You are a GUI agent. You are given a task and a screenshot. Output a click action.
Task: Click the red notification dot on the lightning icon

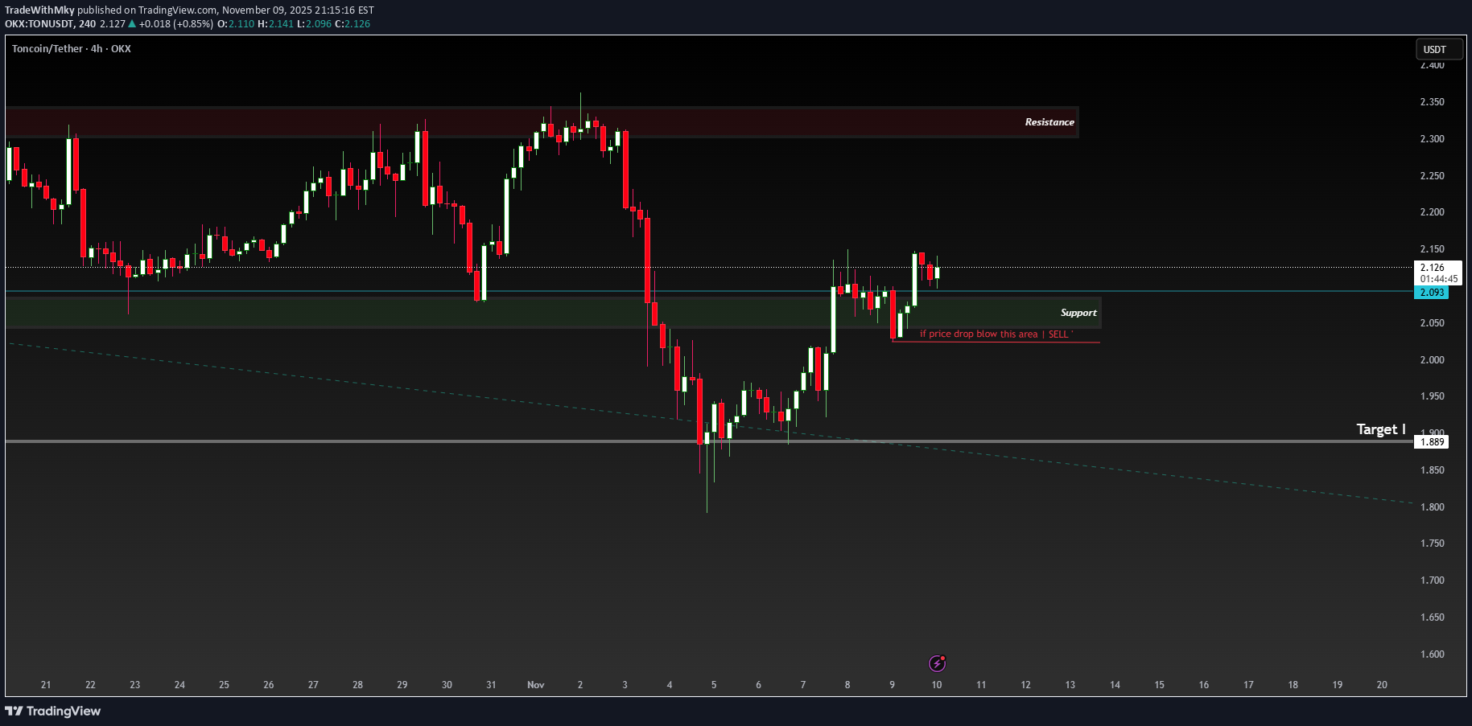pos(943,656)
